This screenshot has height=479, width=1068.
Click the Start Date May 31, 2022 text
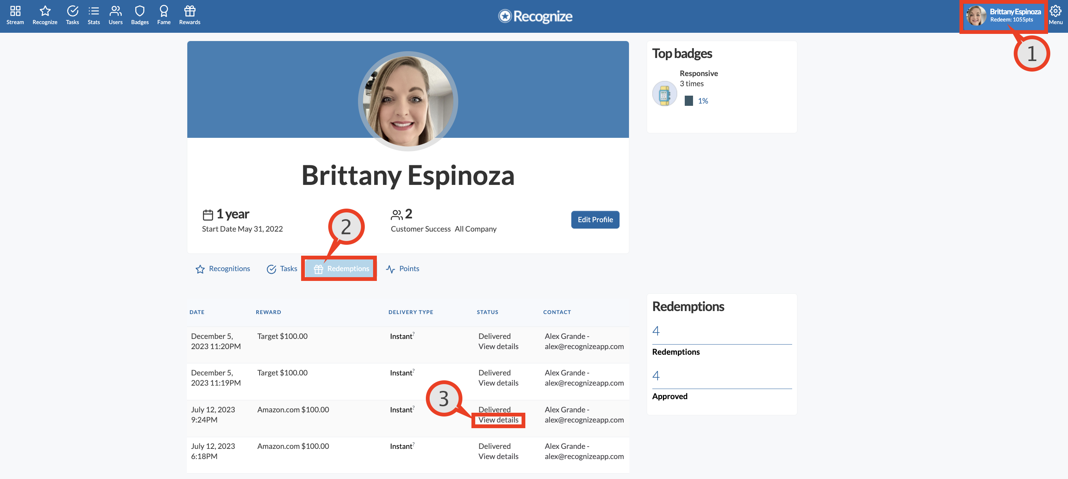click(242, 229)
